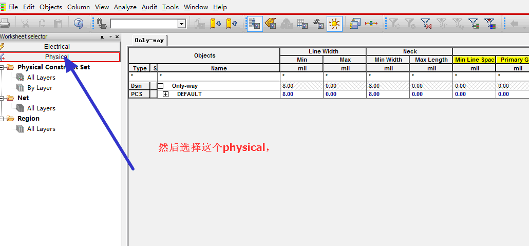Click the binoculars find icon

[102, 23]
